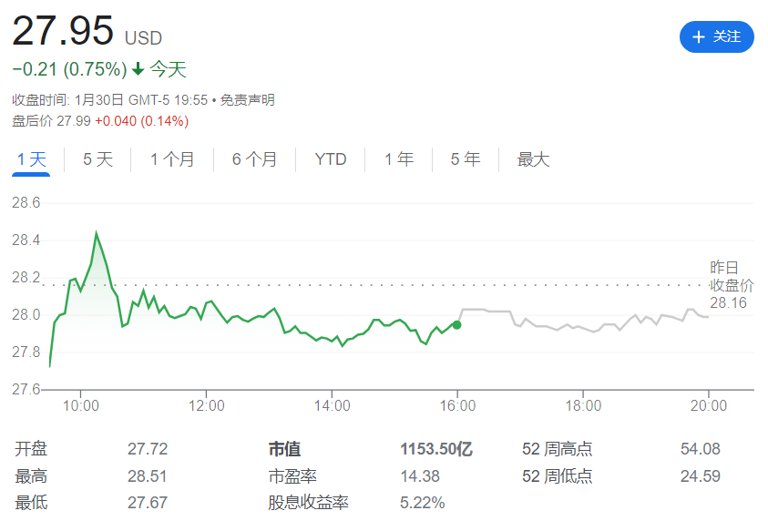This screenshot has height=521, width=768.
Task: Click the 16:00 axis label
Action: [457, 405]
